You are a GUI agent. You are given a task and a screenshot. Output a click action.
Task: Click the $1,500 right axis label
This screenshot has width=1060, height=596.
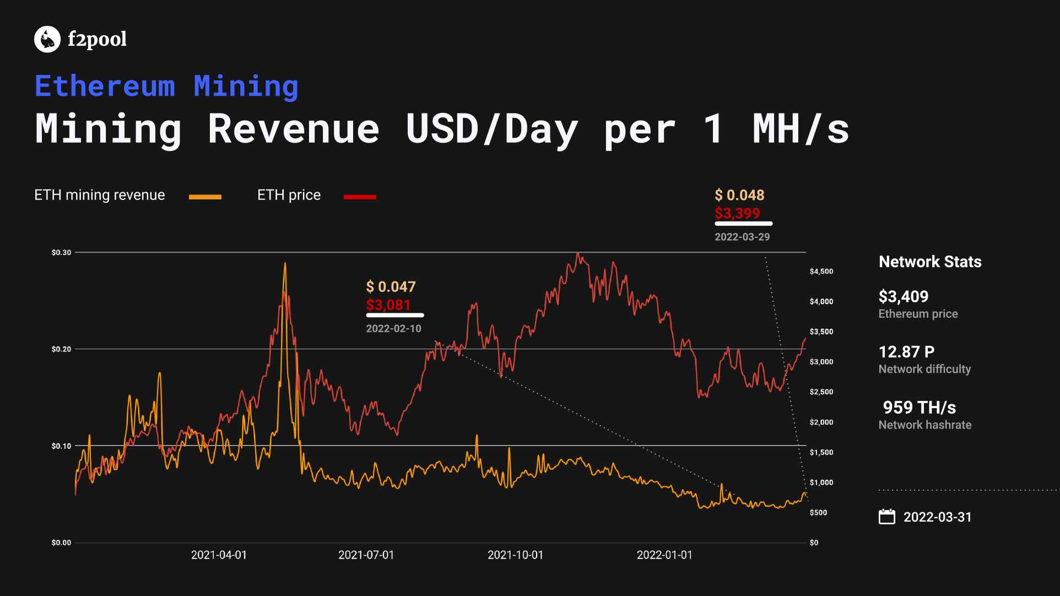[x=821, y=452]
